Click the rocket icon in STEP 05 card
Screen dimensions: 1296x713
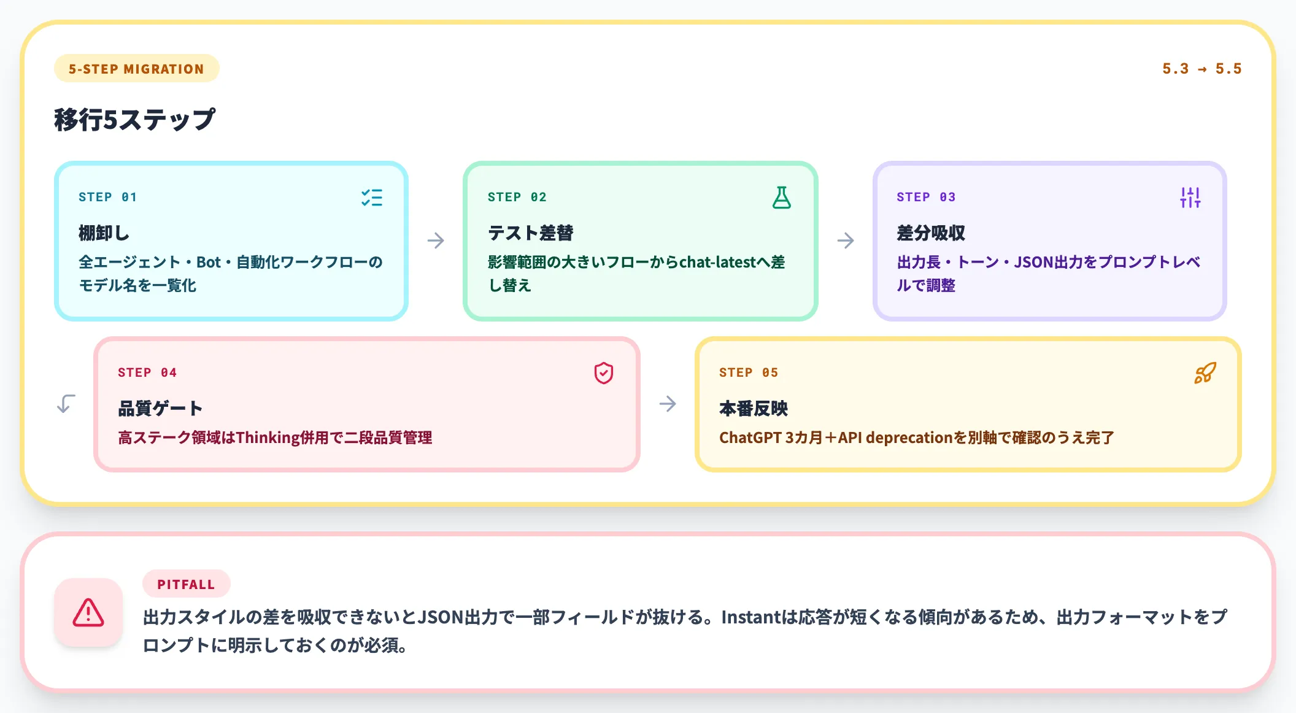pyautogui.click(x=1205, y=373)
